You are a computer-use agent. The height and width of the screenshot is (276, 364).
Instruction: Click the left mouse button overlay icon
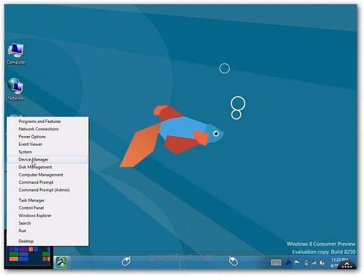(x=126, y=261)
